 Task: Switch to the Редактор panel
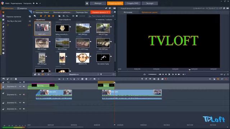click(x=22, y=8)
